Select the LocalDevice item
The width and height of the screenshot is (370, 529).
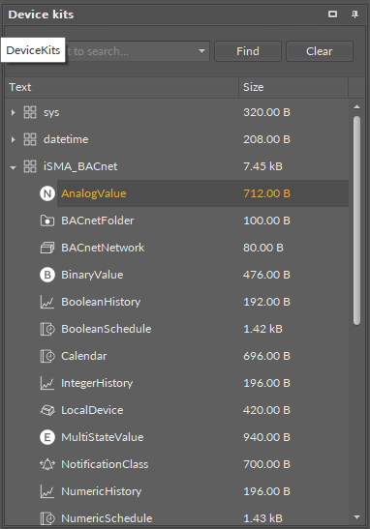92,410
